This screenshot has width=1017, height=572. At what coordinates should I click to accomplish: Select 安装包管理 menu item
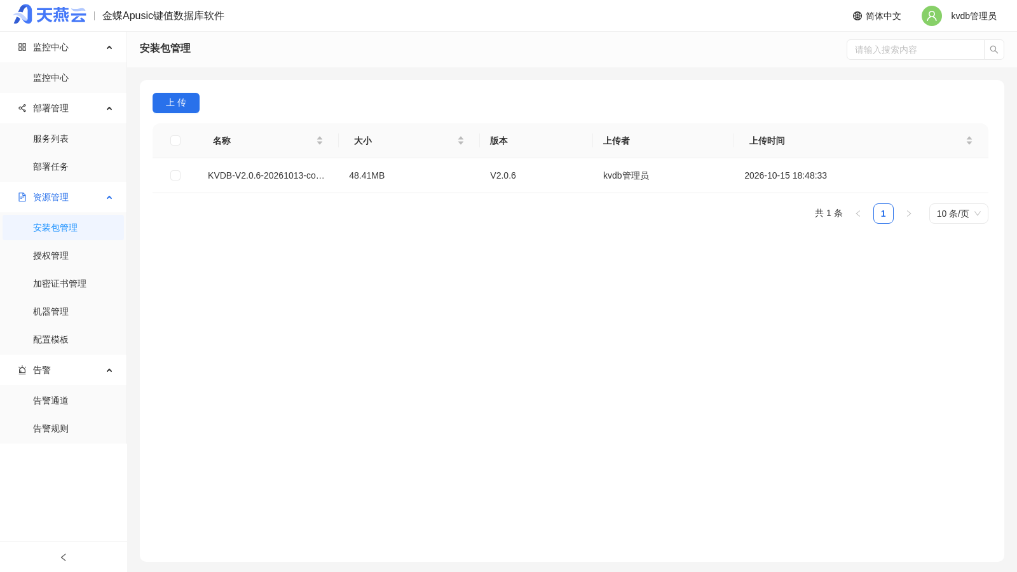click(x=64, y=228)
